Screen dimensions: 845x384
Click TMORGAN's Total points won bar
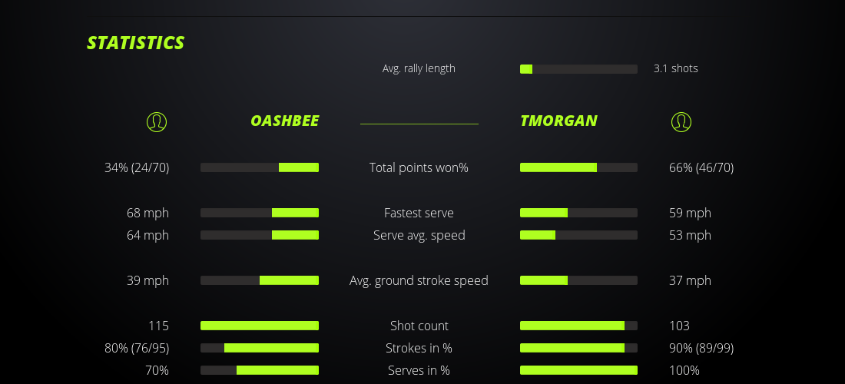(578, 167)
